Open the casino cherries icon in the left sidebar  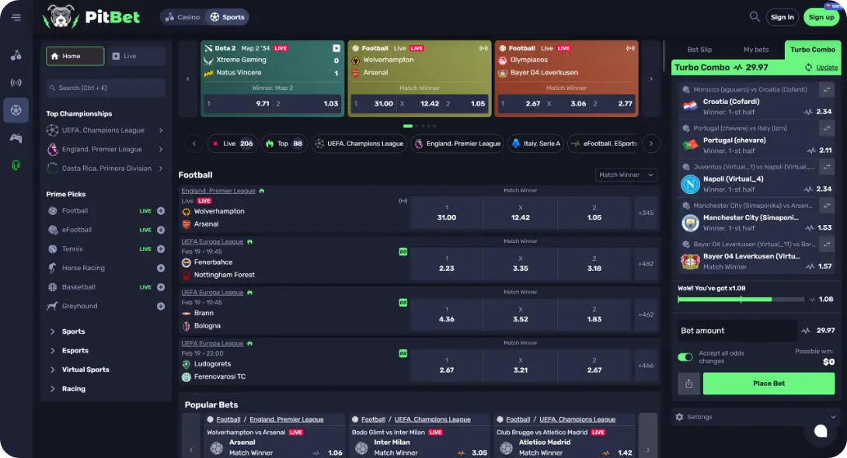16,55
